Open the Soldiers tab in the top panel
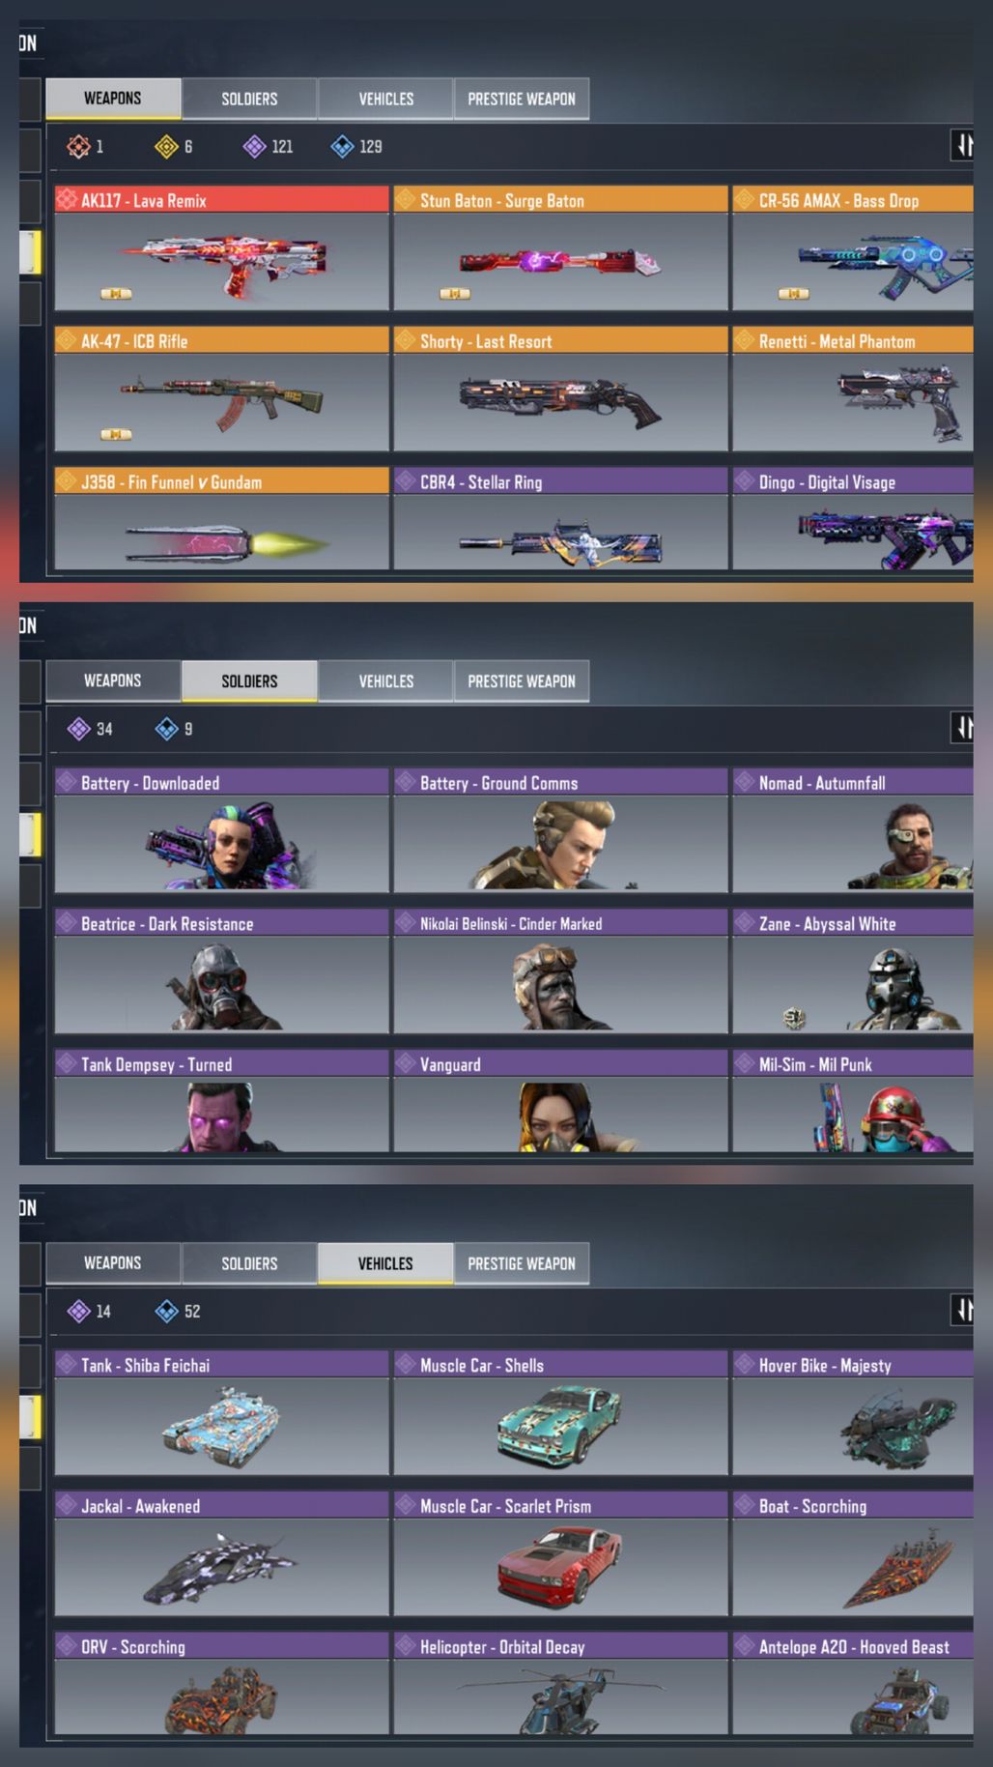Image resolution: width=993 pixels, height=1767 pixels. click(x=249, y=99)
